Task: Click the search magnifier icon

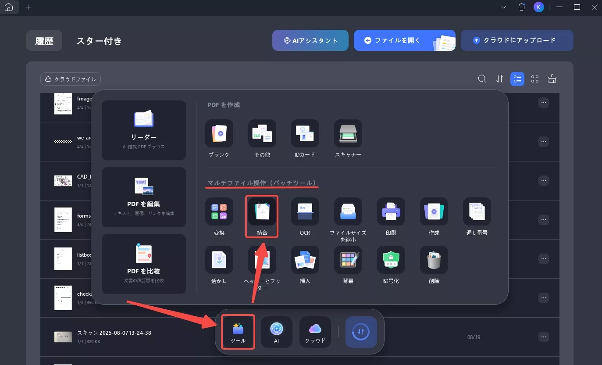Action: click(x=482, y=79)
